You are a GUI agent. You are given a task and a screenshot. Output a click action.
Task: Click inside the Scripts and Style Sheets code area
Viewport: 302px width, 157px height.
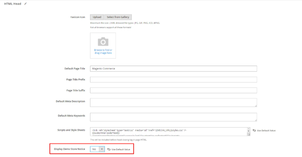pos(168,132)
